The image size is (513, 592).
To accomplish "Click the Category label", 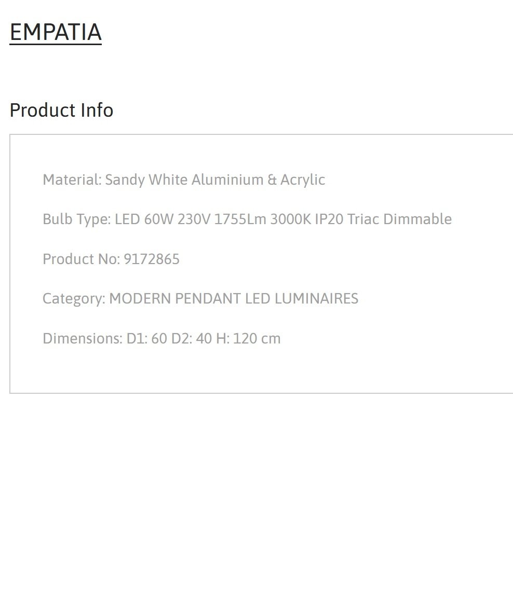I will tap(74, 299).
